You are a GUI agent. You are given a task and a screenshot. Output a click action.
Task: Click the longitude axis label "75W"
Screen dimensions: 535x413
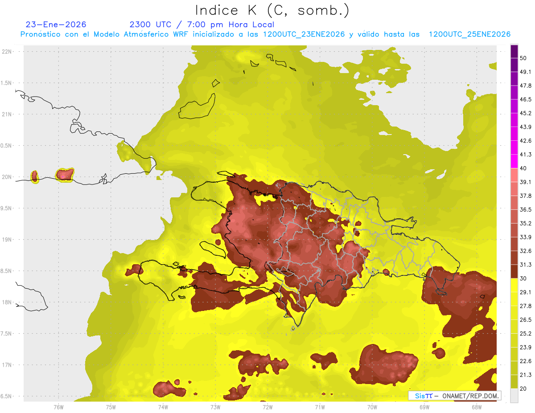111,407
